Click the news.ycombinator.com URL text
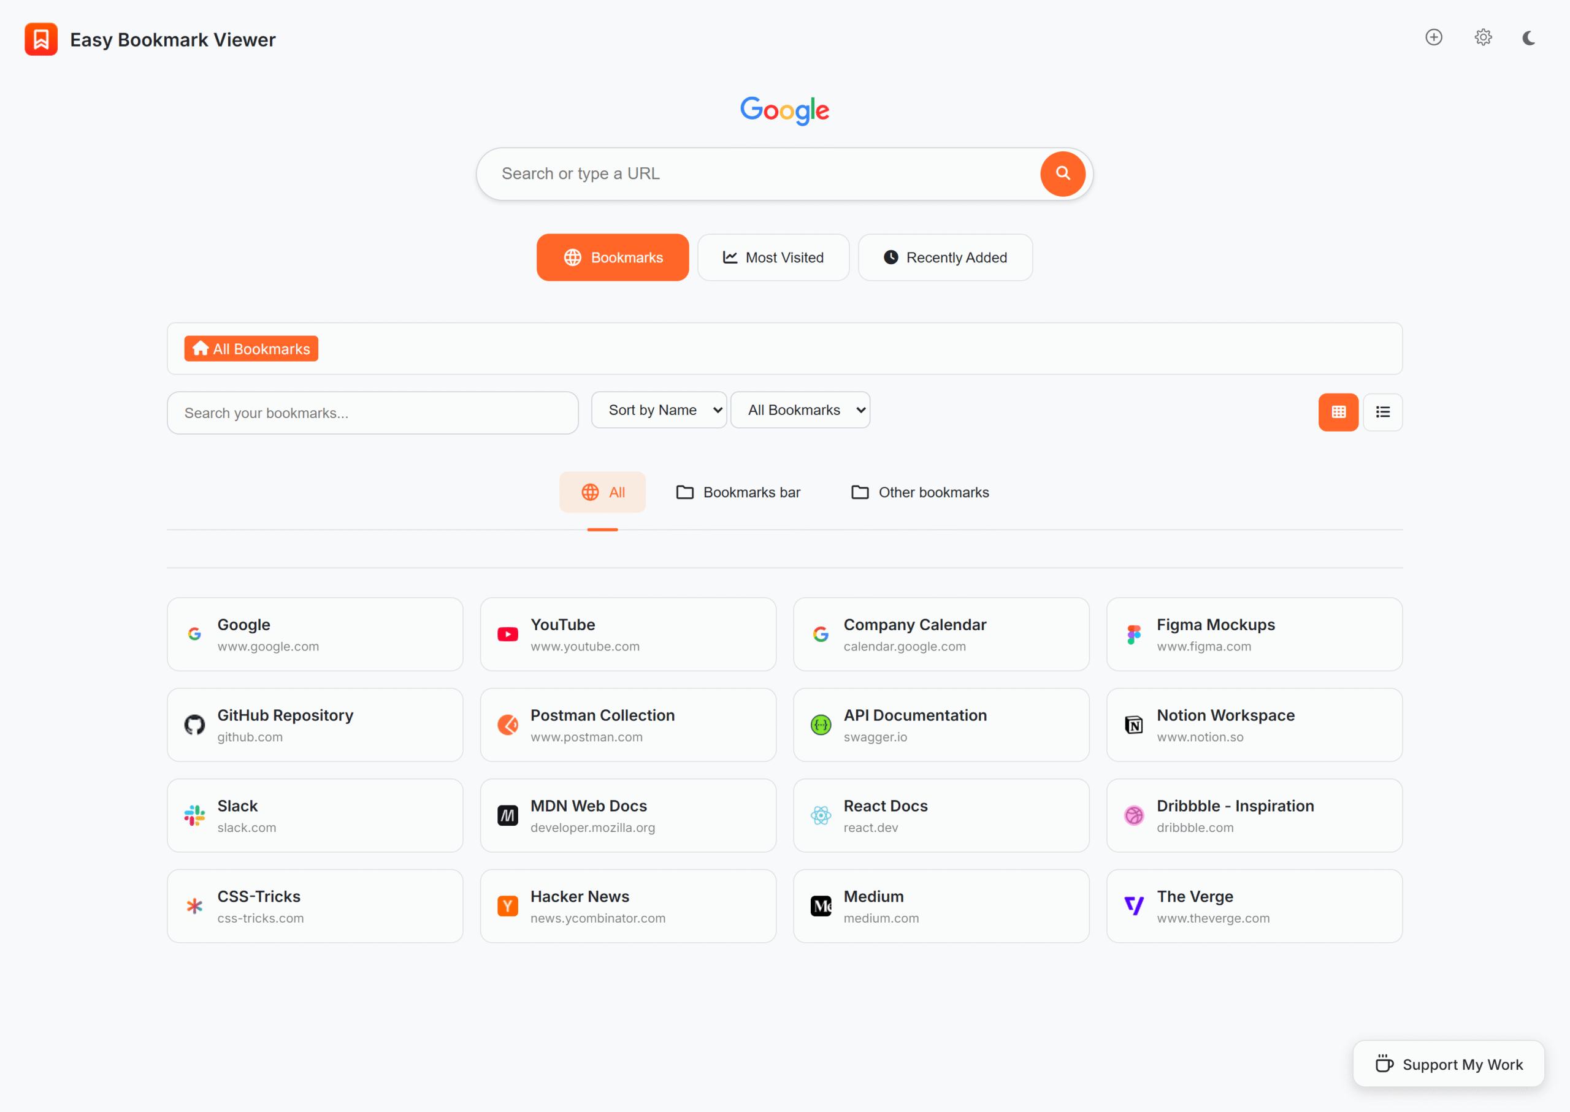Viewport: 1570px width, 1112px height. pos(597,918)
